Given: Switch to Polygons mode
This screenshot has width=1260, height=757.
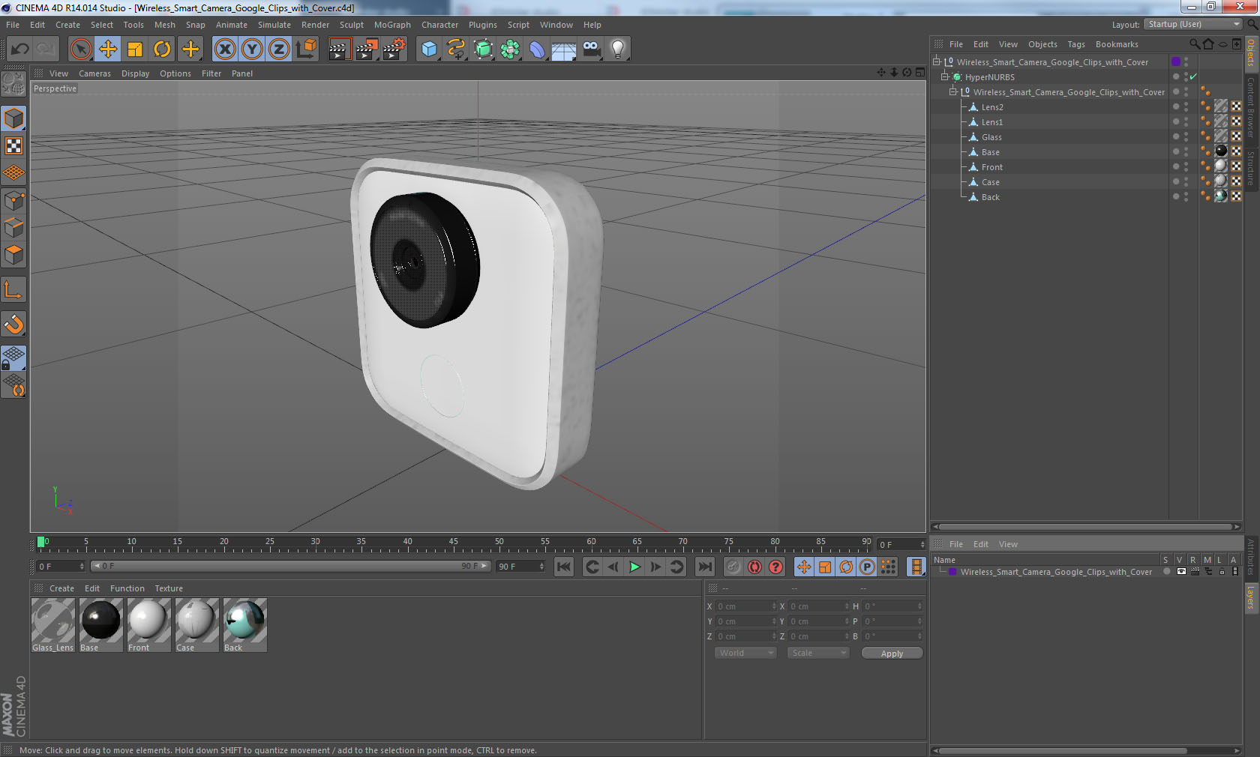Looking at the screenshot, I should coord(13,255).
